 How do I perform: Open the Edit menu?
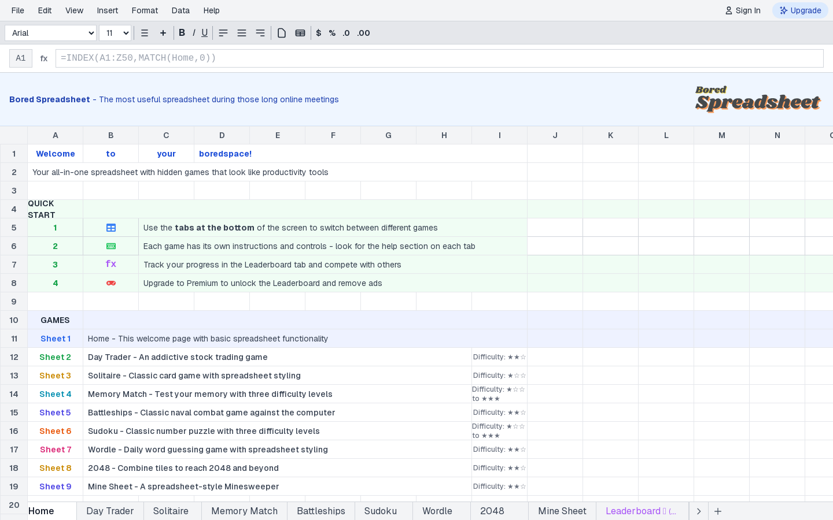point(45,10)
